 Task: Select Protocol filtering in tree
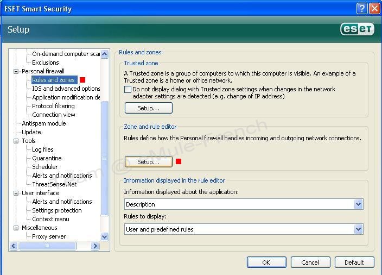pyautogui.click(x=53, y=106)
